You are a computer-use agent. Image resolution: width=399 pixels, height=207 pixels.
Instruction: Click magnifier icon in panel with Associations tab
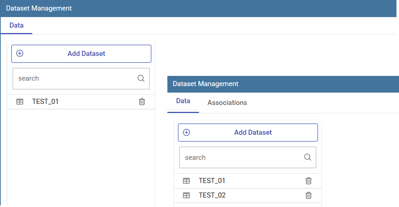308,157
